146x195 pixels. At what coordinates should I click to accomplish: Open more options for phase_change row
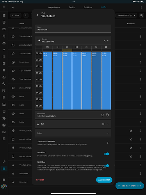[141, 88]
